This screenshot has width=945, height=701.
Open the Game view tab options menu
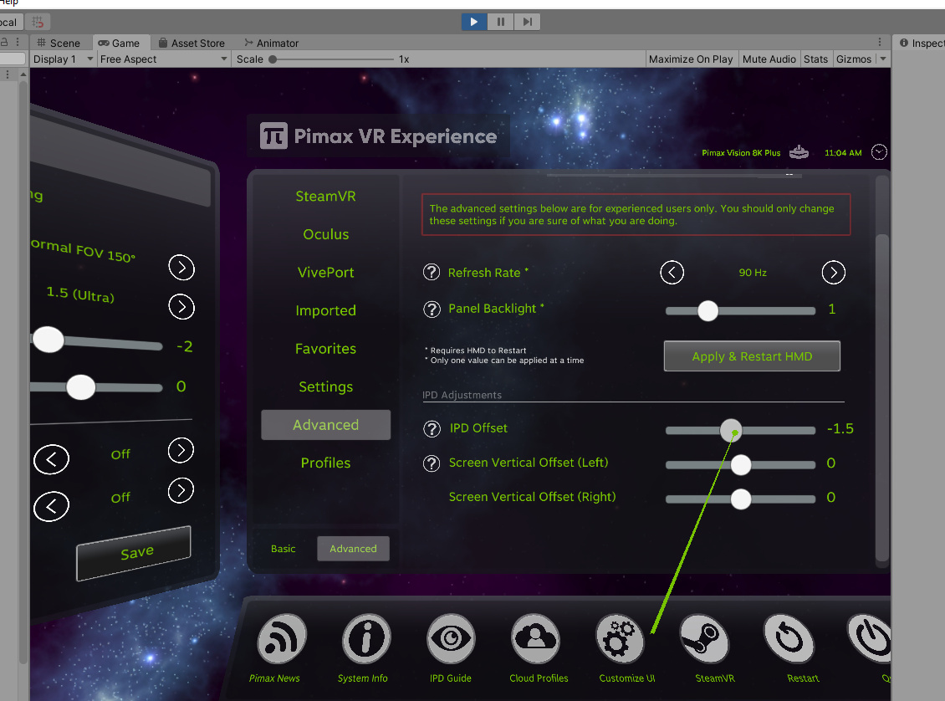tap(880, 42)
